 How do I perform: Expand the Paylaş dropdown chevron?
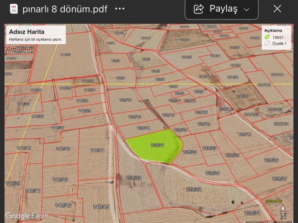pos(246,9)
